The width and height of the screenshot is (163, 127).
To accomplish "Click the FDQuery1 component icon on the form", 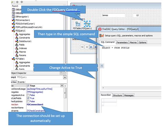I will (87, 24).
